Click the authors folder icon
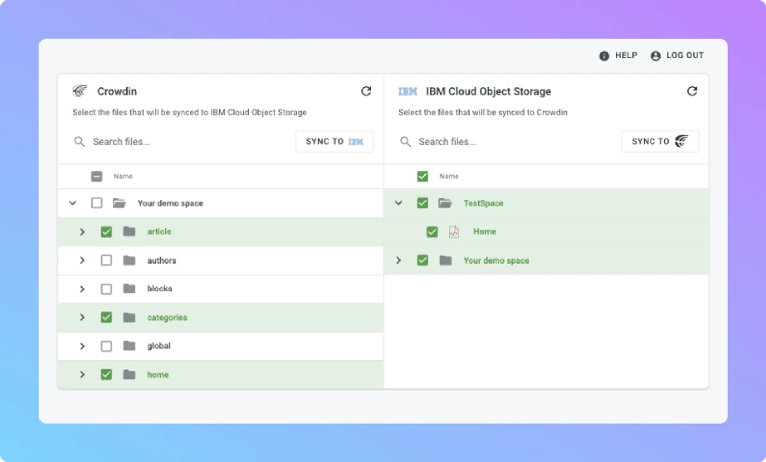 coord(129,260)
